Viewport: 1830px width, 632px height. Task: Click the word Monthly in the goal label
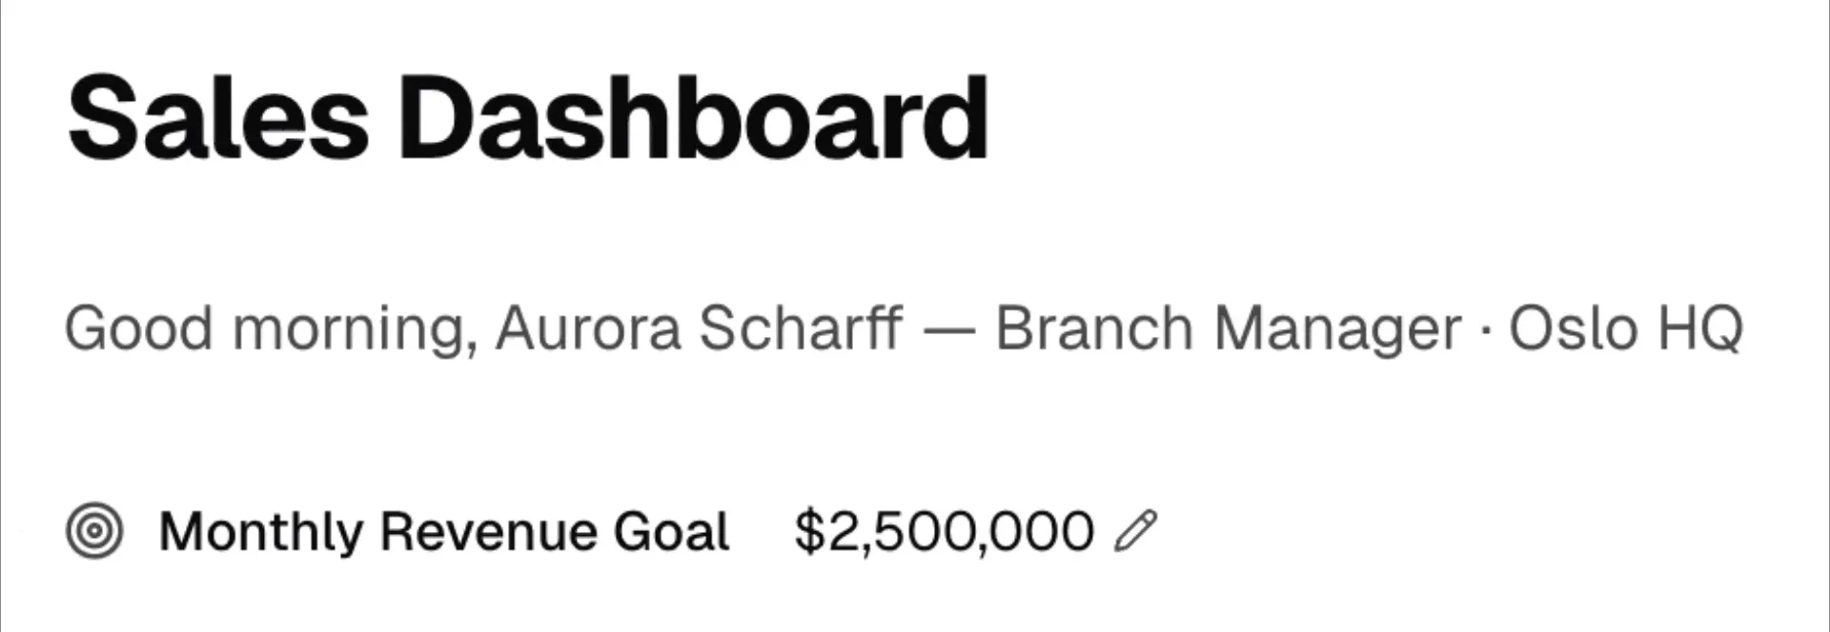point(260,531)
